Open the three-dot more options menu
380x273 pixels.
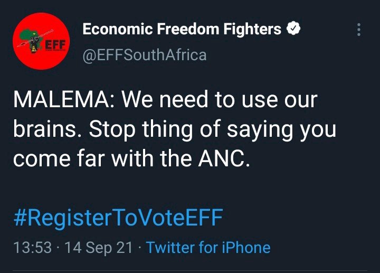click(x=359, y=30)
